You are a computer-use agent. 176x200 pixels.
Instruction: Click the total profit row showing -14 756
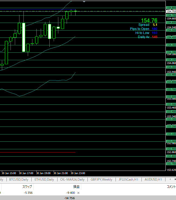[70, 198]
